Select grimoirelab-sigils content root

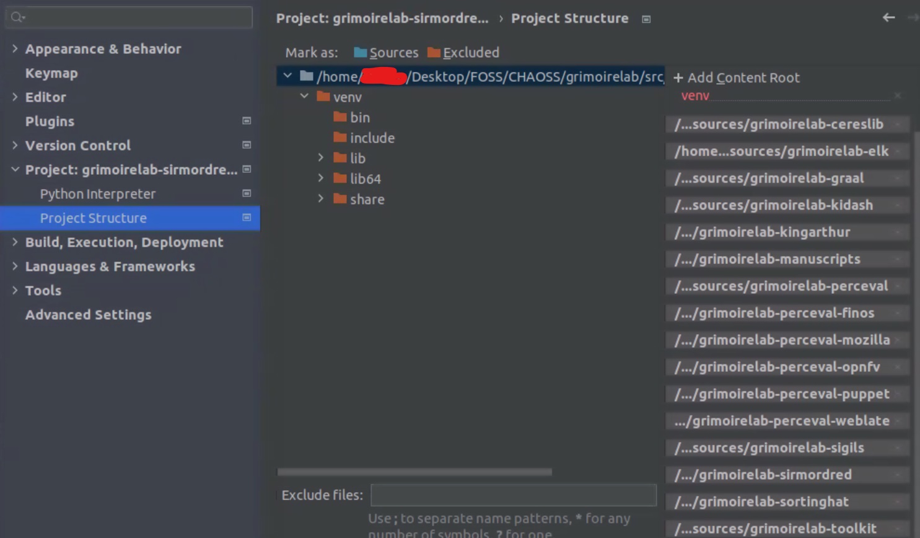point(787,448)
